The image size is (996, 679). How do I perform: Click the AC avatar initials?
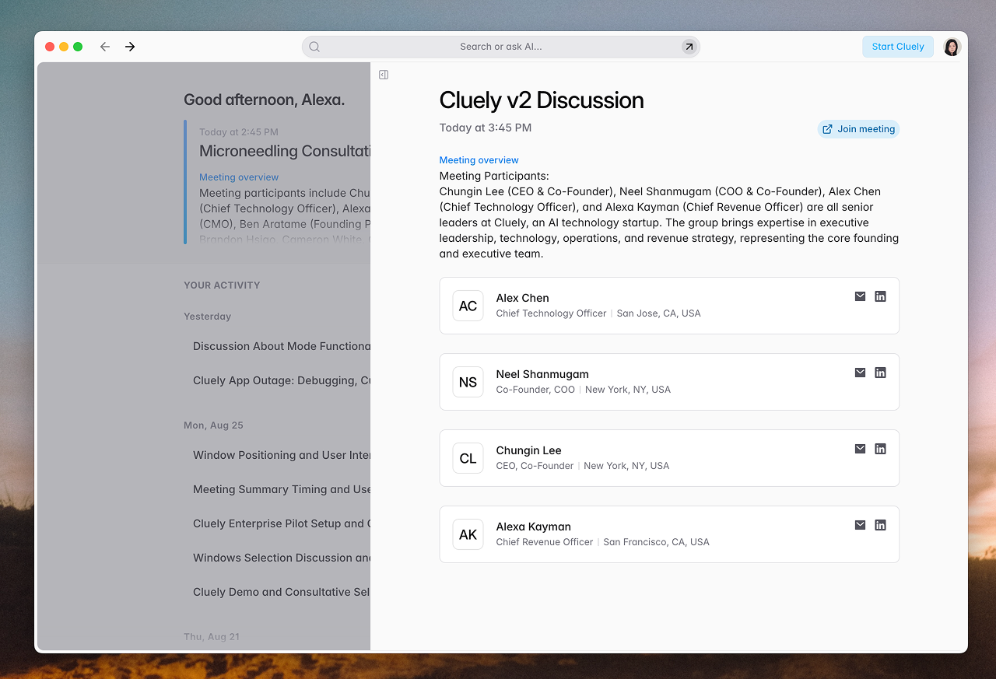(468, 306)
